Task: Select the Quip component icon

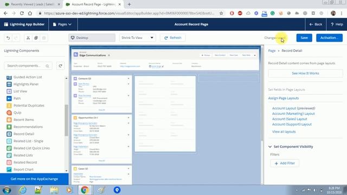Action: click(x=9, y=113)
